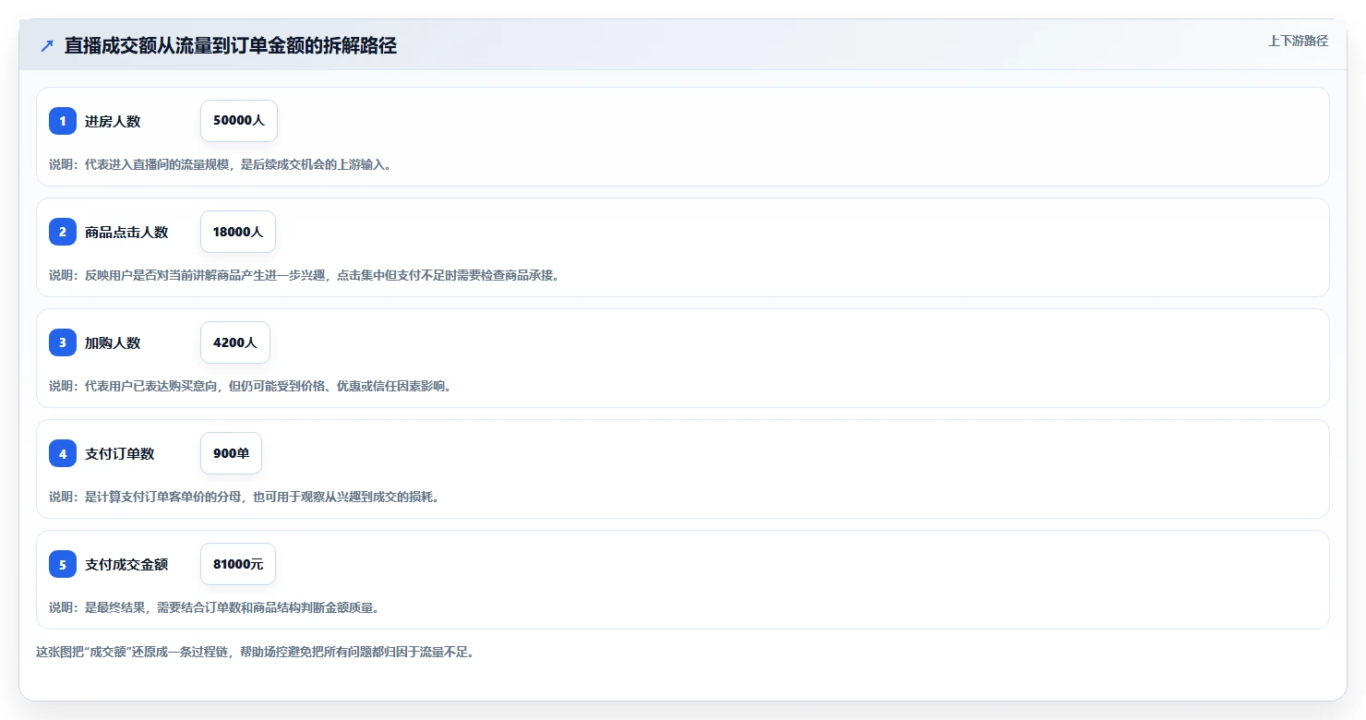
Task: Select the step 1 number badge
Action: 63,121
